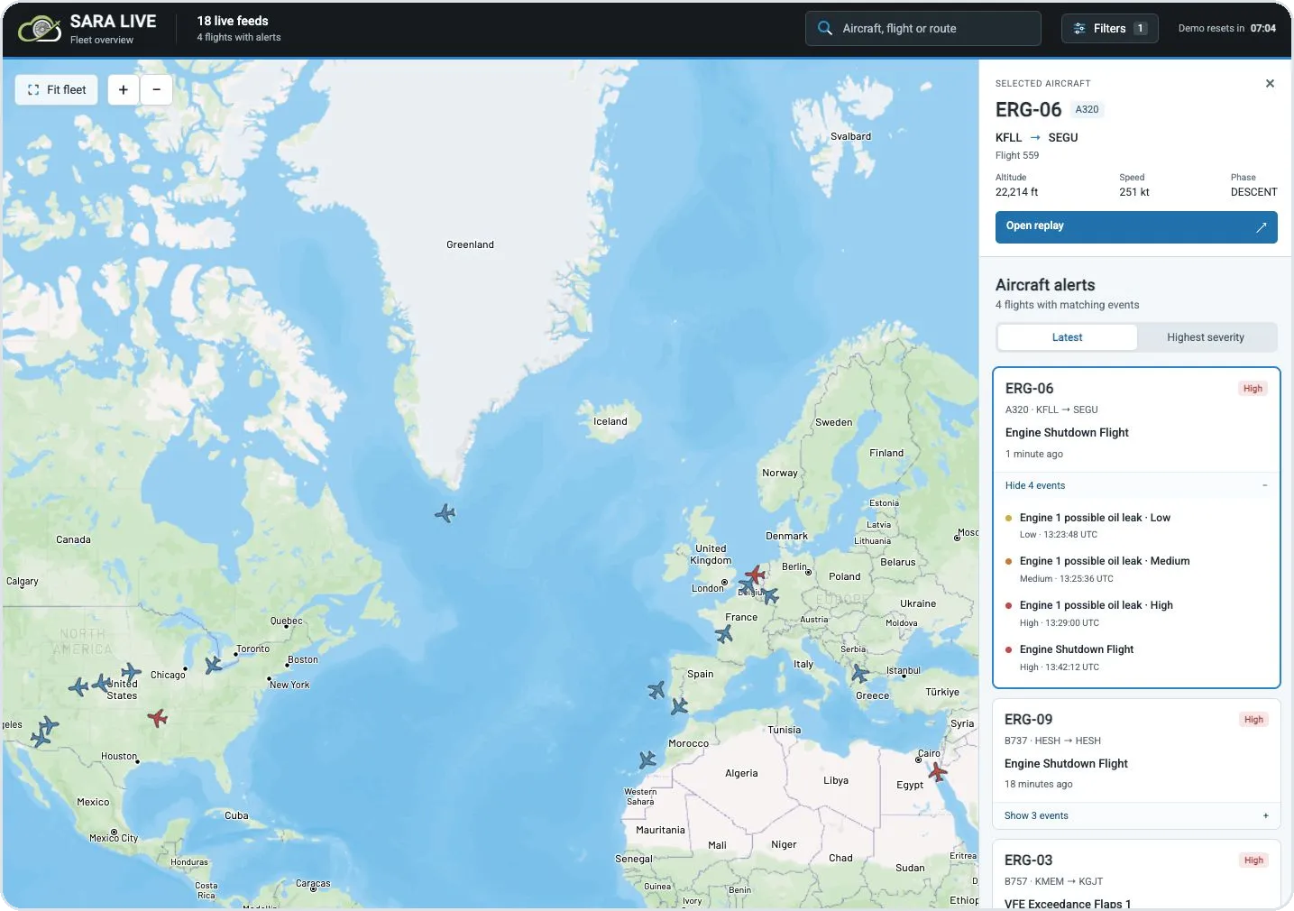1294x911 pixels.
Task: Click the '18 live feeds' counter
Action: (x=233, y=21)
